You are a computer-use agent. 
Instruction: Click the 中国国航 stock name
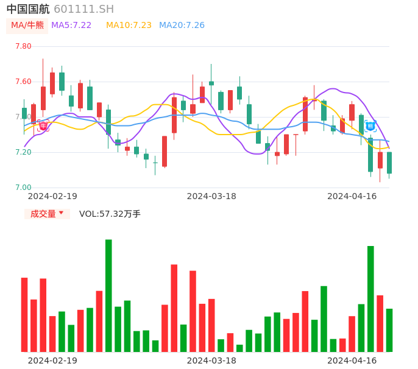[28, 9]
